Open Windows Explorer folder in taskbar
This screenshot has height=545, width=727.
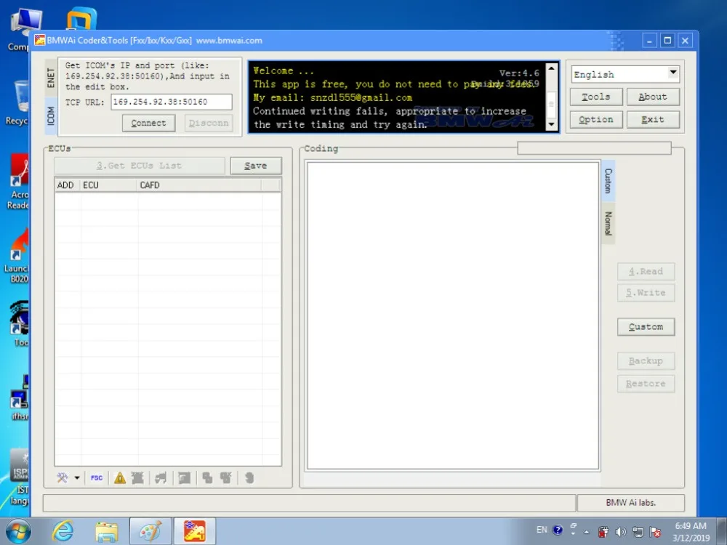click(106, 531)
